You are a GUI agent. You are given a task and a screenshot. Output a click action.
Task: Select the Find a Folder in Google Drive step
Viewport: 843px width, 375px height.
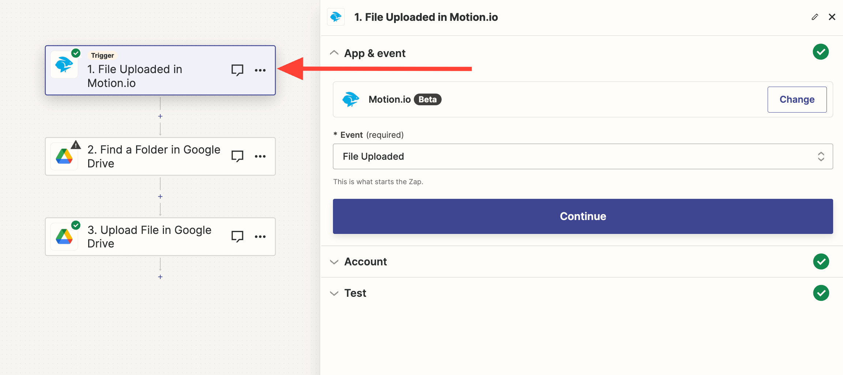(154, 156)
